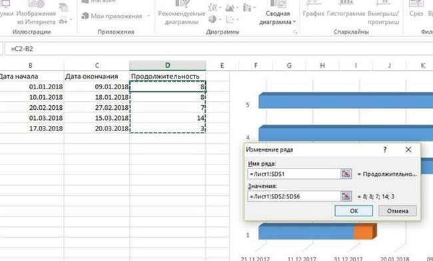Select column F header
Image resolution: width=433 pixels, height=261 pixels.
click(x=256, y=65)
